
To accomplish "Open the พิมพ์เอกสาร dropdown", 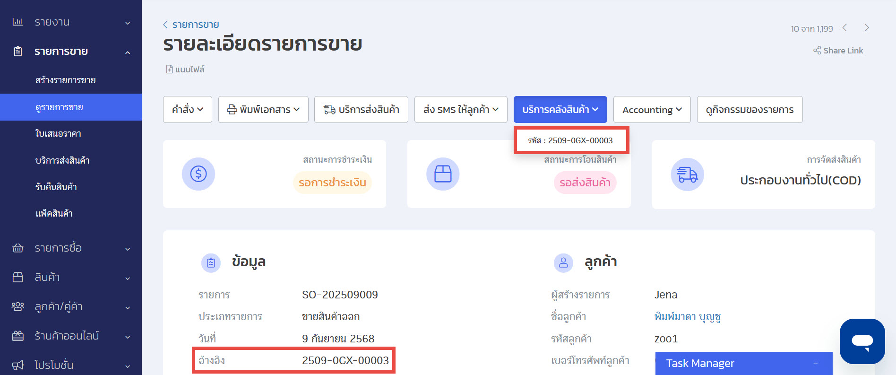I will point(263,110).
